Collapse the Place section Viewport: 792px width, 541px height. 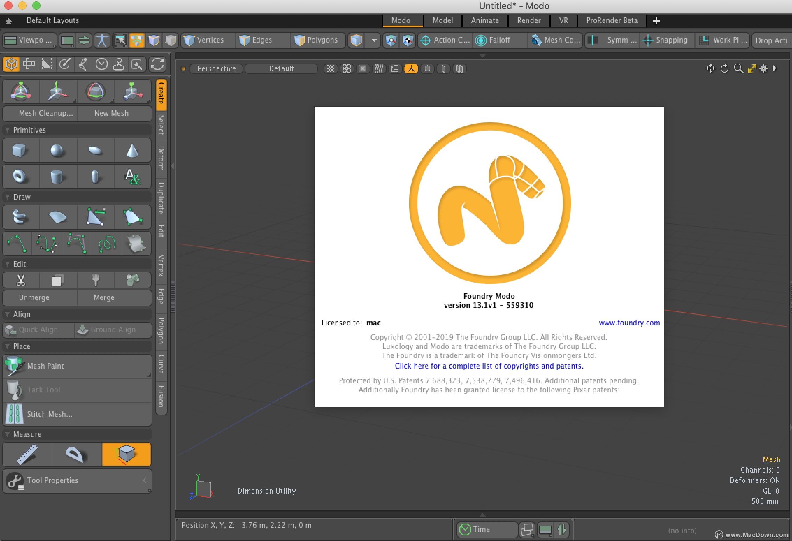7,347
